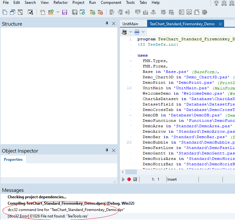The width and height of the screenshot is (235, 220).
Task: Click the New Items document icon
Action: (x=5, y=12)
